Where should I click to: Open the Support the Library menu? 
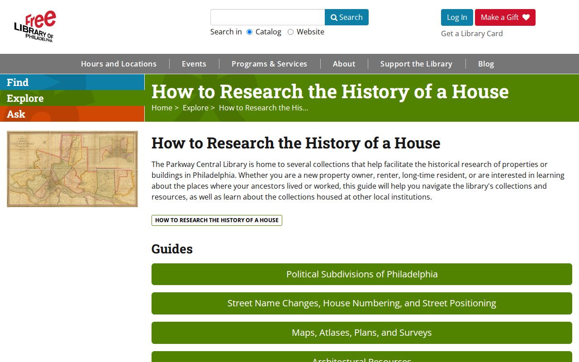pos(416,64)
